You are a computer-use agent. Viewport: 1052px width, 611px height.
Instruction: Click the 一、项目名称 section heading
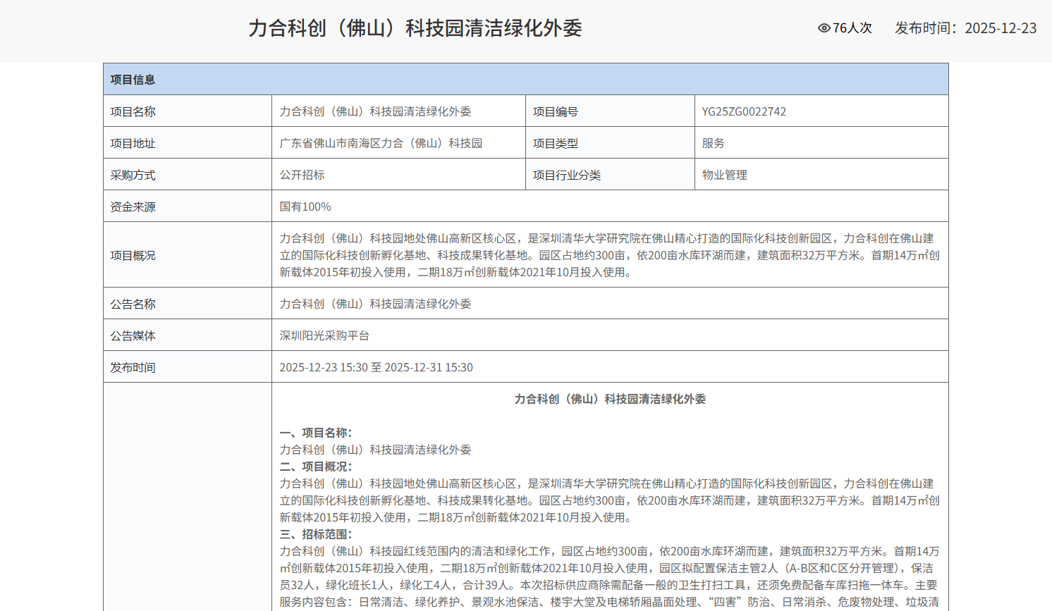(316, 433)
